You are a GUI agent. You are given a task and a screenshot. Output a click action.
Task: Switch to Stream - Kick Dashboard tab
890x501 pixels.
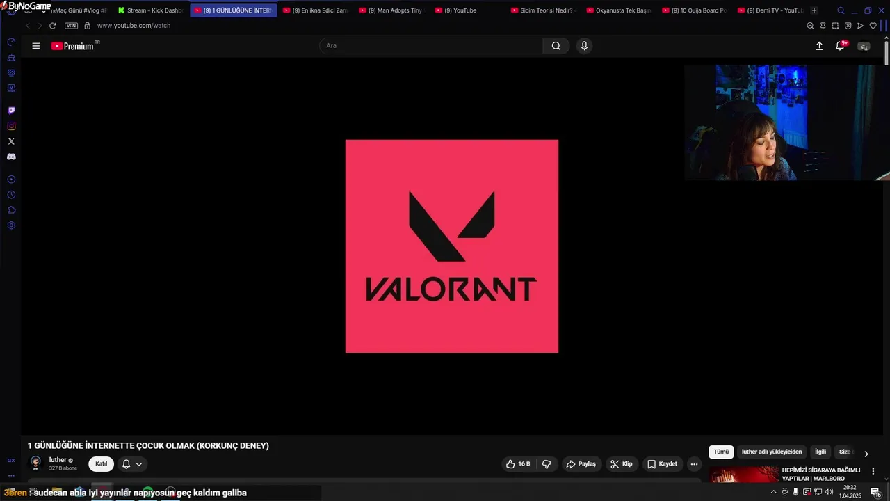coord(150,10)
